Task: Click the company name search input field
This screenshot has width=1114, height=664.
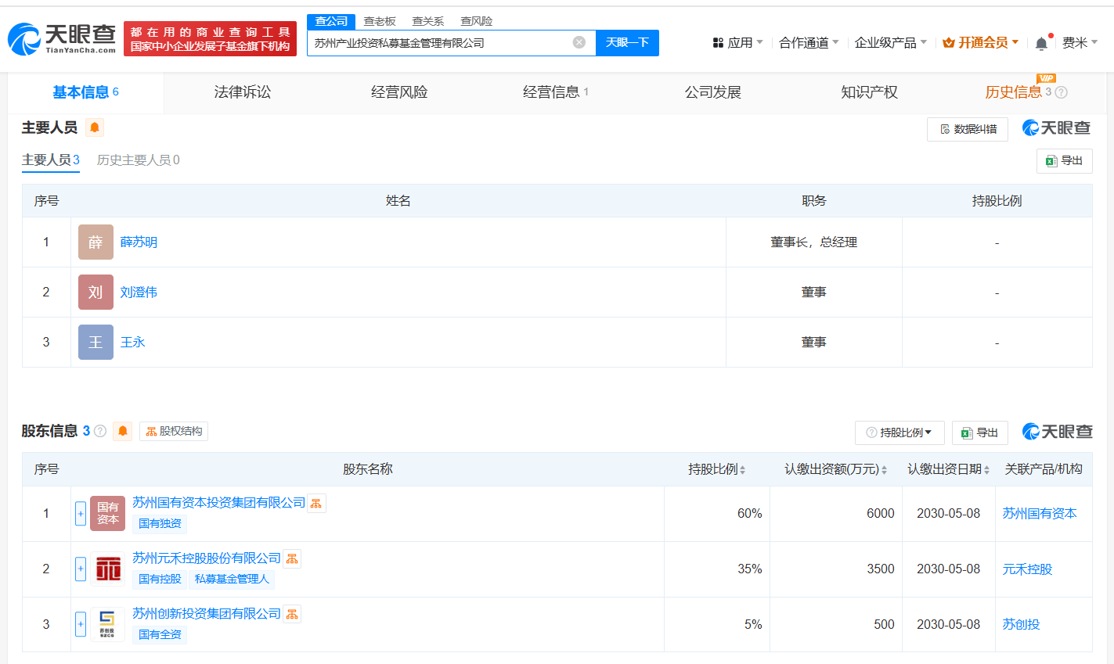Action: [x=438, y=43]
